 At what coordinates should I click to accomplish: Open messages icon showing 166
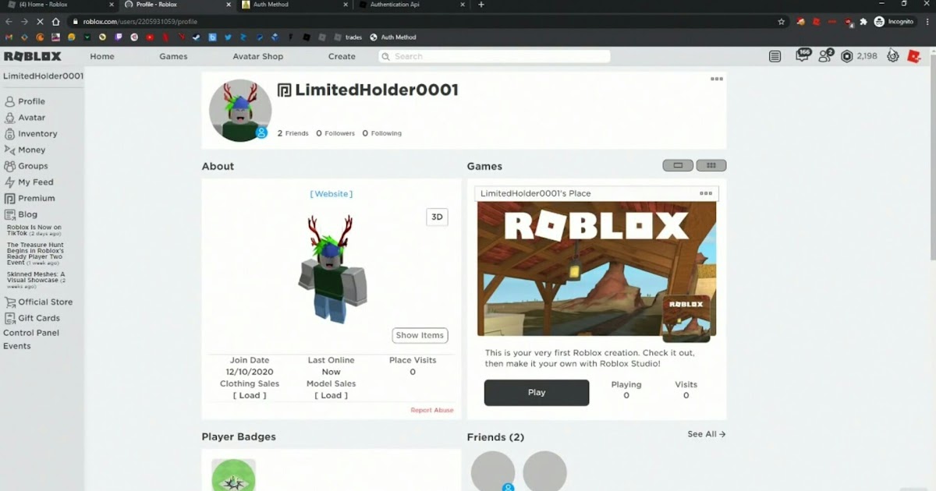click(803, 55)
